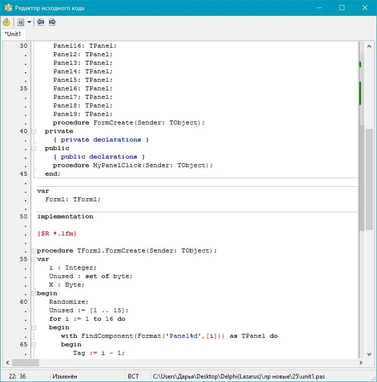Click the vertical scrollbar thumb
377x382 pixels.
[369, 180]
